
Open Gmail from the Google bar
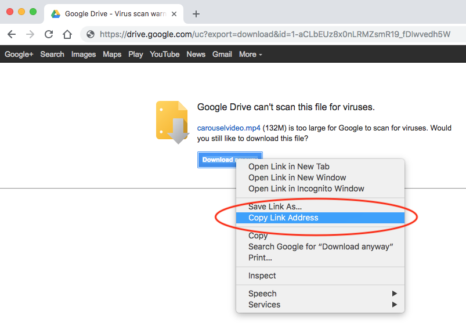pyautogui.click(x=222, y=54)
